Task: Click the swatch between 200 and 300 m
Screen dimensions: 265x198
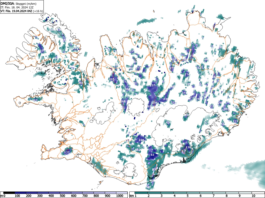Action: coord(32,193)
